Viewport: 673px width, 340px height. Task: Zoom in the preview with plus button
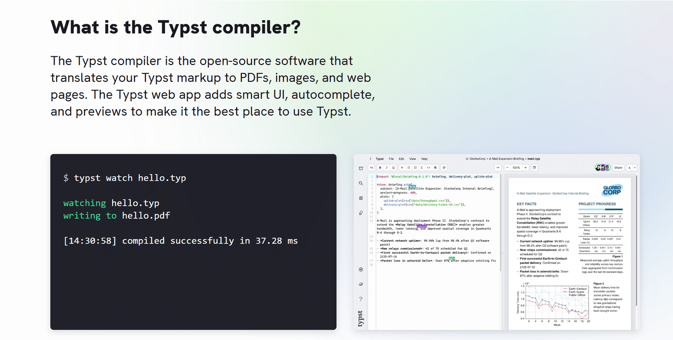[x=525, y=168]
